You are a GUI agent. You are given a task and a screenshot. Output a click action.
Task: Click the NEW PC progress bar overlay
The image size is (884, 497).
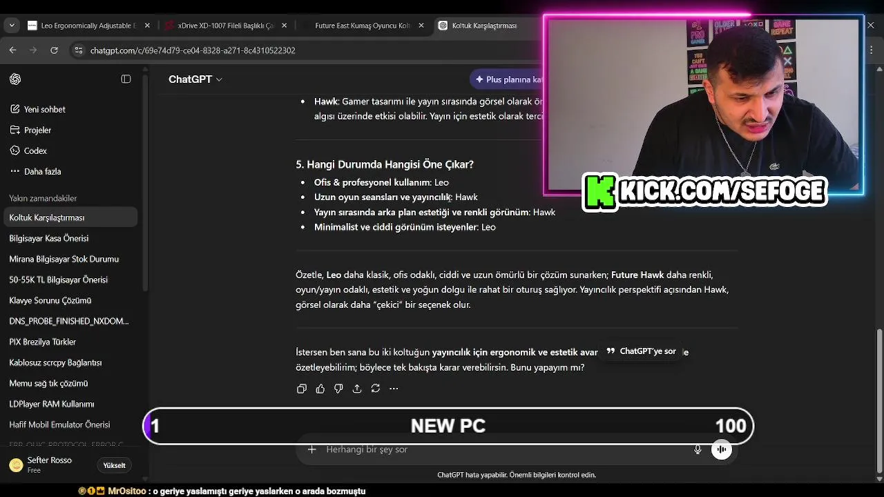tap(448, 426)
